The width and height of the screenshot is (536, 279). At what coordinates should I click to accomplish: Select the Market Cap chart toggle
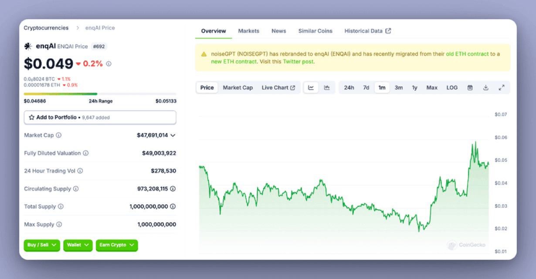tap(238, 87)
